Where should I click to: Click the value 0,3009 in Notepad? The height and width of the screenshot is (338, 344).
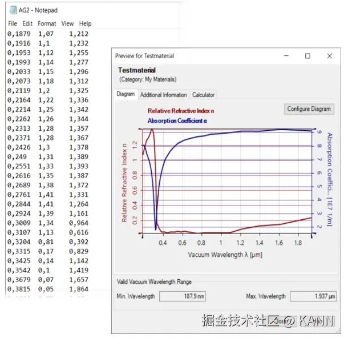pos(19,223)
